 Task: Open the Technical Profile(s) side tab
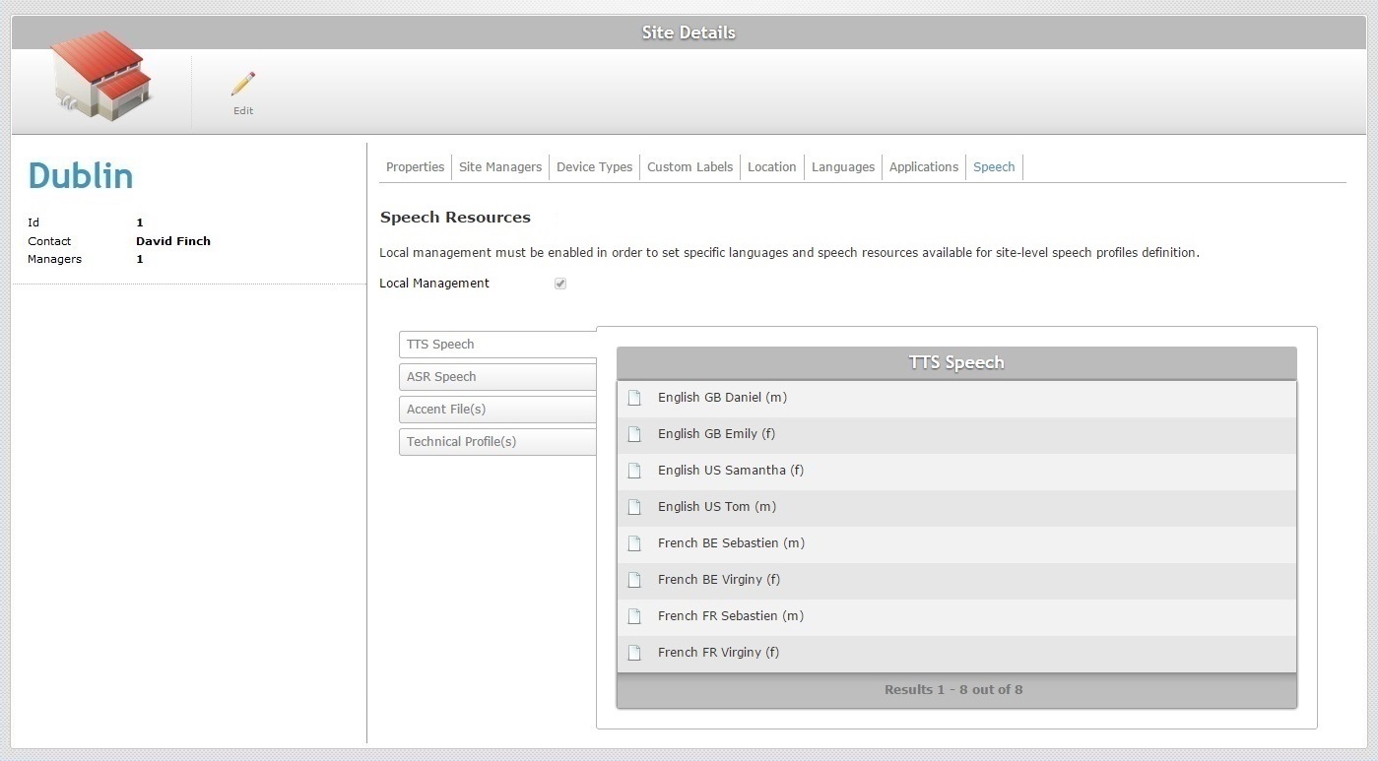[497, 442]
